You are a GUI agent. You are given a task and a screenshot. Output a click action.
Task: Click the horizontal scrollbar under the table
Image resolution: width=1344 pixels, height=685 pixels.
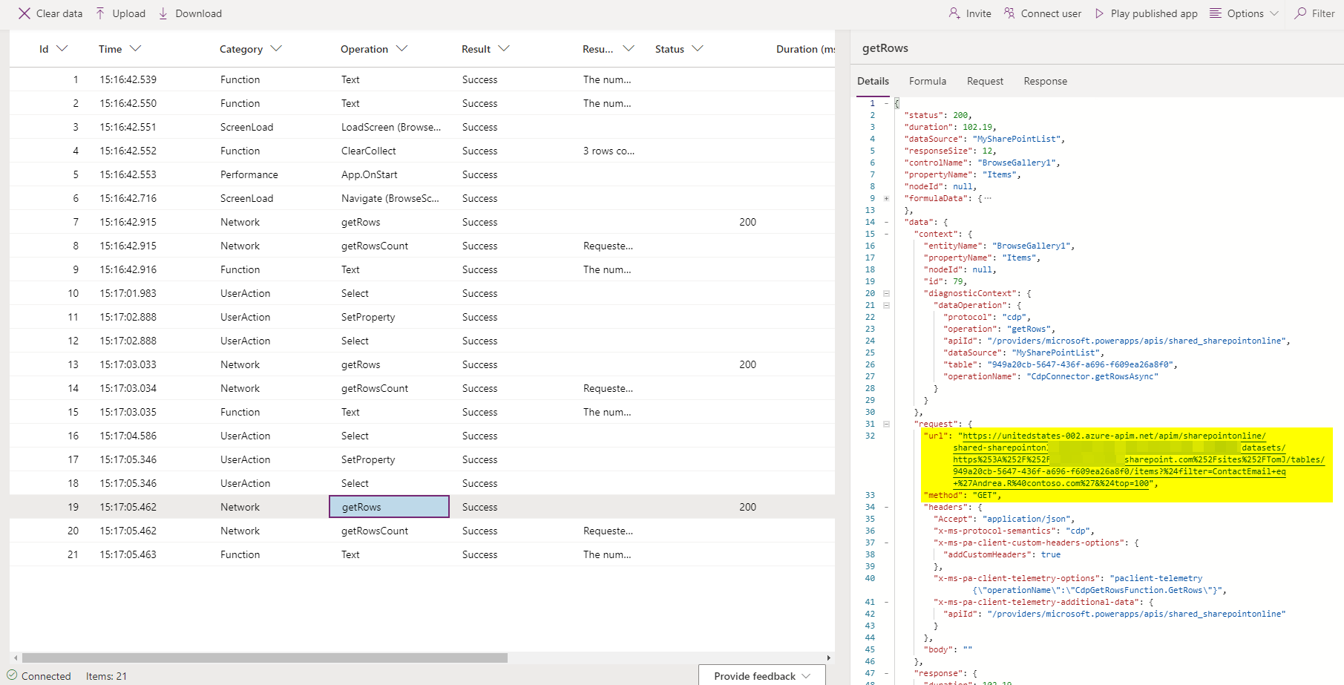point(264,658)
